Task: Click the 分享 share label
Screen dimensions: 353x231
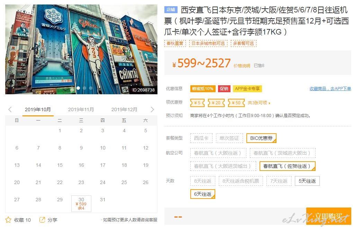Action: coord(53,220)
